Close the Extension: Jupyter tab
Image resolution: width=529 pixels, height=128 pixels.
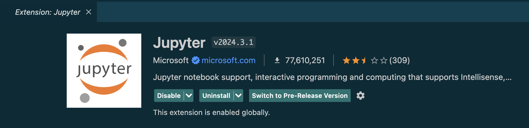pos(89,12)
